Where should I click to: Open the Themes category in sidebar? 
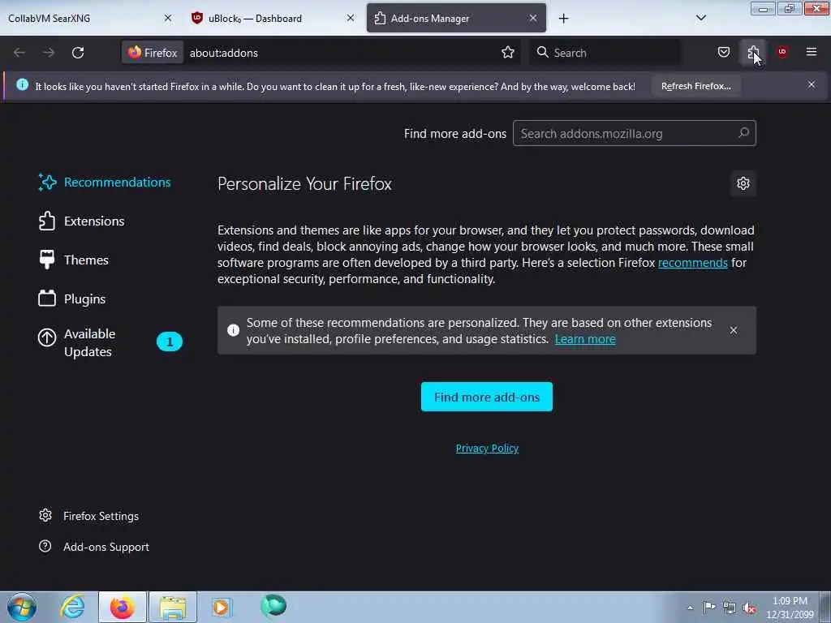click(x=74, y=260)
